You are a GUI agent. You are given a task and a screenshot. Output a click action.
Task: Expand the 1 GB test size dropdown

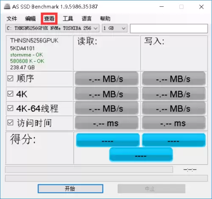114,28
